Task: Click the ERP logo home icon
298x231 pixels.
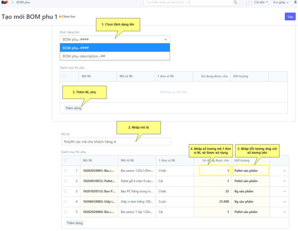Action: pos(4,3)
